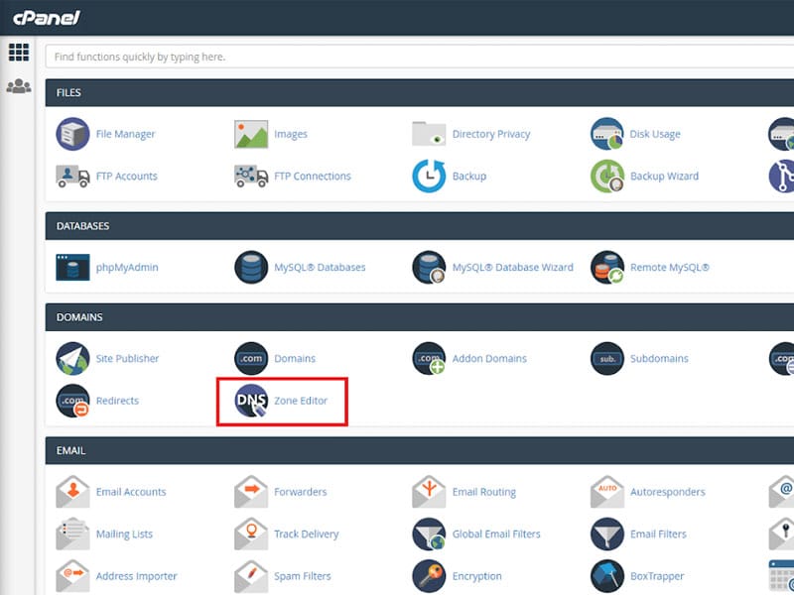Click the Redirects link

pos(117,401)
